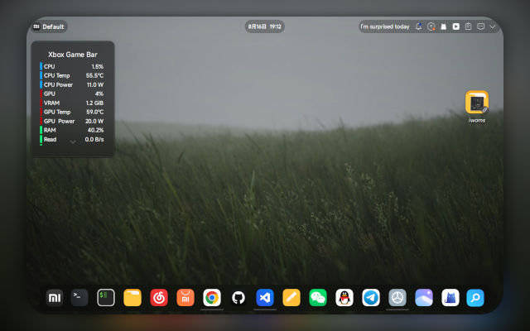Viewport: 530px width, 331px height.
Task: Select the CPU Temp row
Action: coord(72,75)
